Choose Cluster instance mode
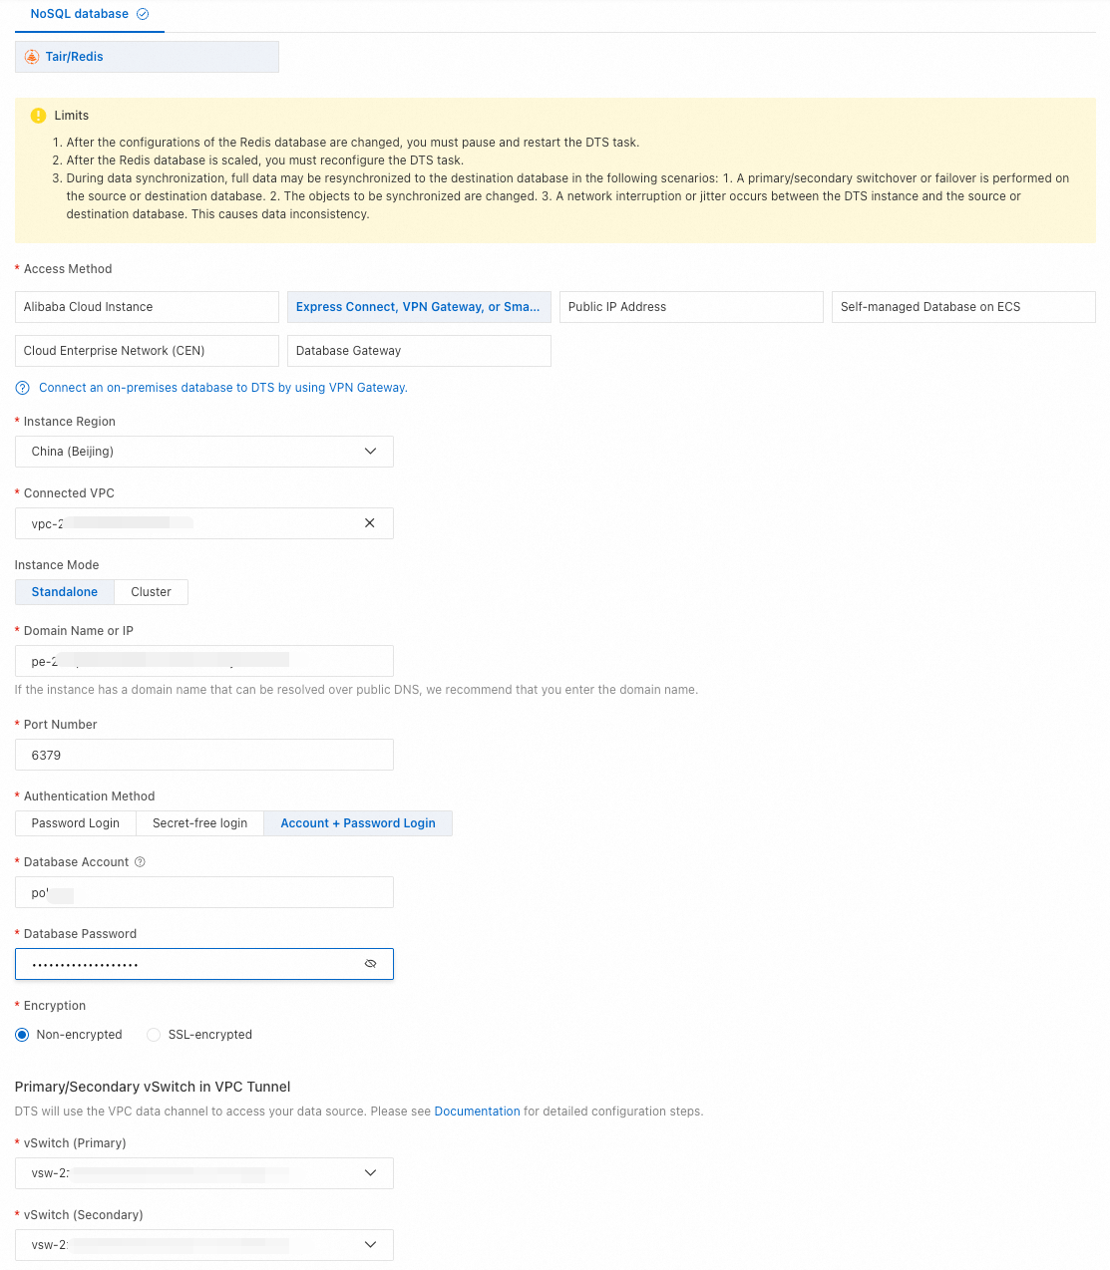The width and height of the screenshot is (1110, 1270). point(151,592)
